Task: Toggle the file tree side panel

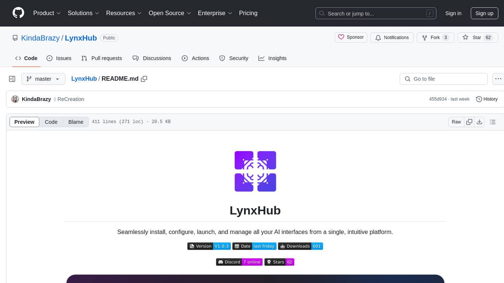Action: [12, 79]
